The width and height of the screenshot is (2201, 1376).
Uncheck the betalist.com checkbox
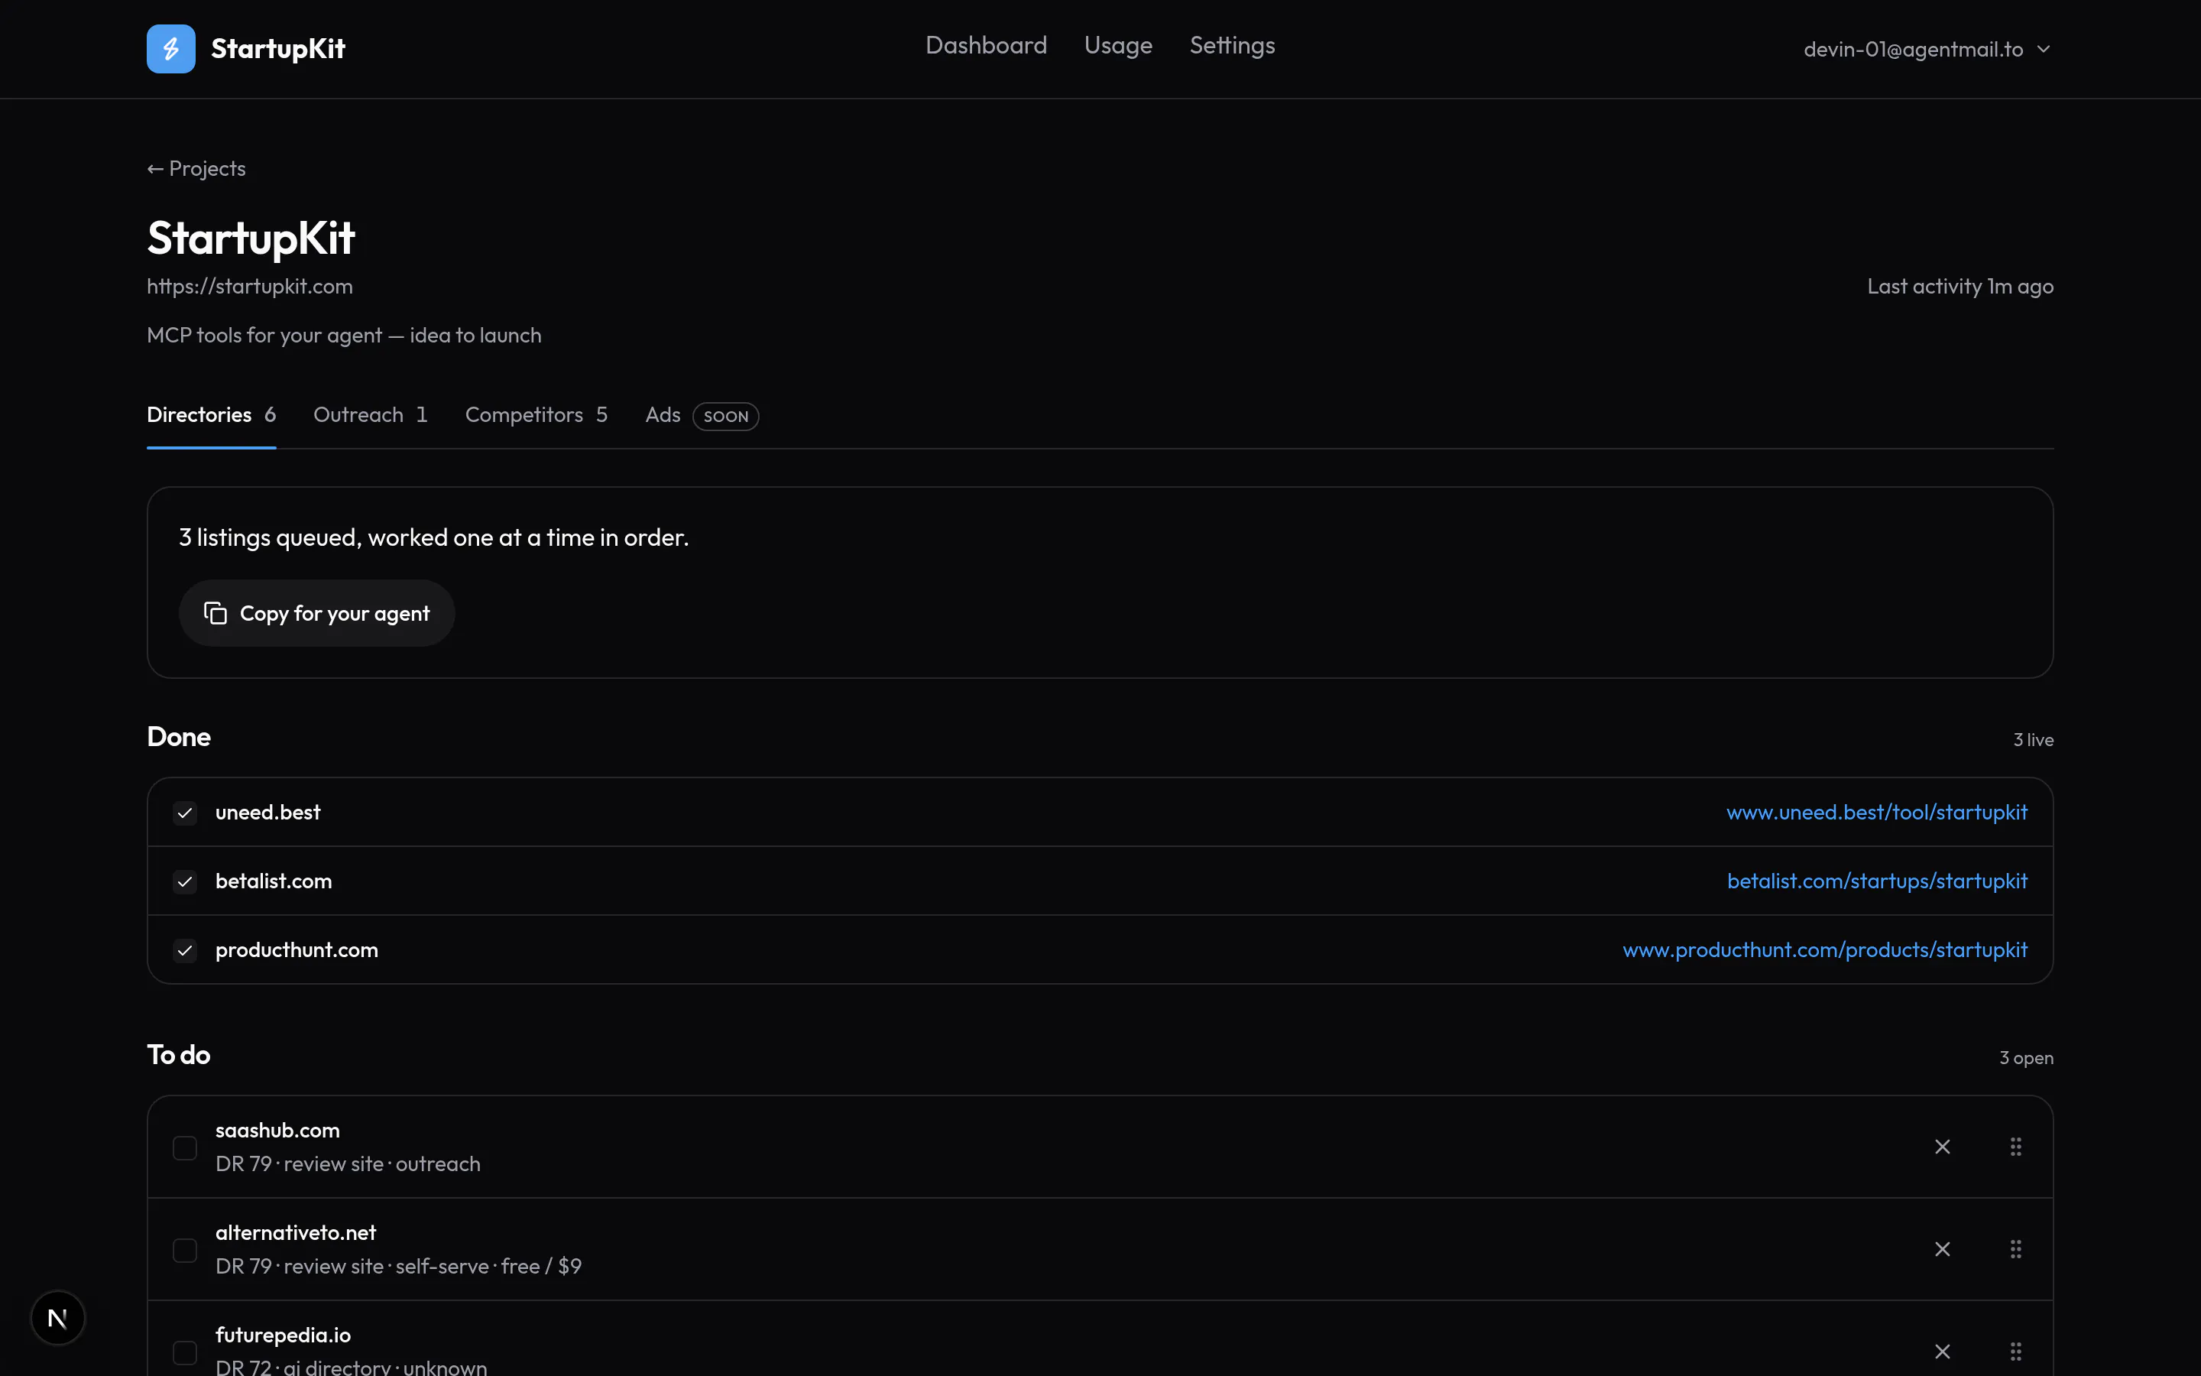coord(185,882)
